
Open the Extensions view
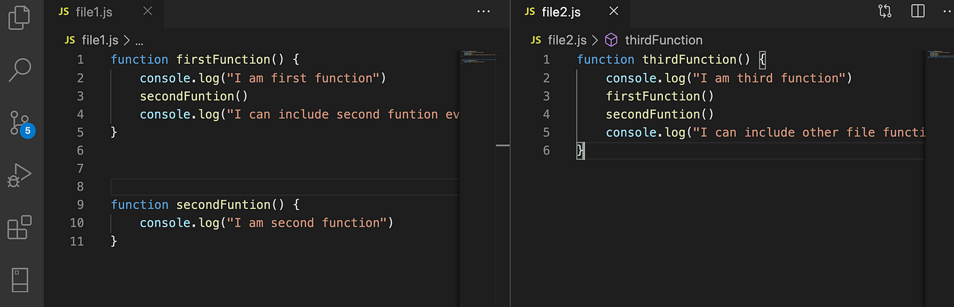point(20,227)
